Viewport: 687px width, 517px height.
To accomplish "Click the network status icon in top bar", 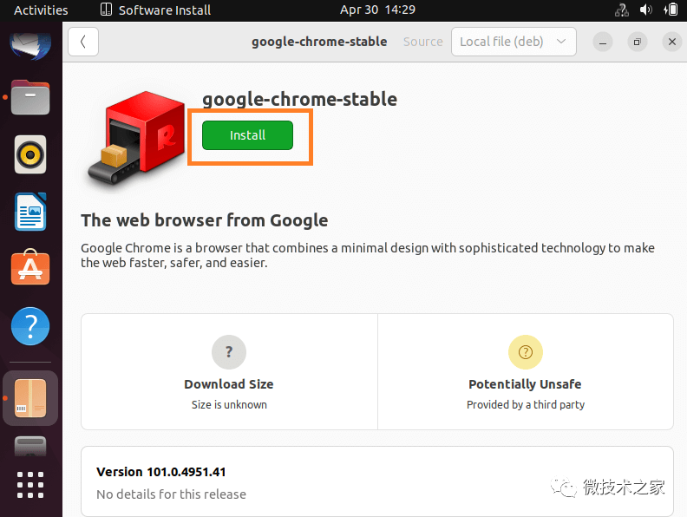I will 621,10.
